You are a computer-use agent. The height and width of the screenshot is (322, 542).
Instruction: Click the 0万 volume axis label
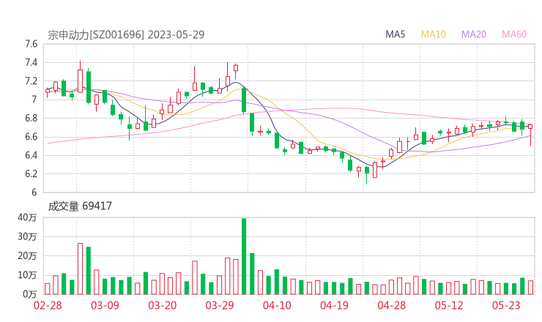tap(29, 294)
